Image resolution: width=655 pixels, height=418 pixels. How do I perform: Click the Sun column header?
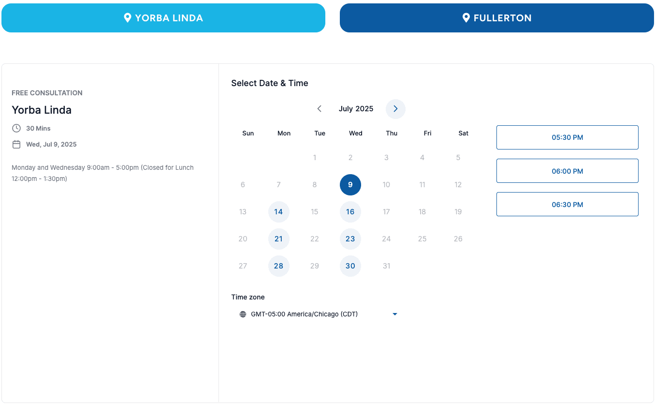click(x=248, y=133)
